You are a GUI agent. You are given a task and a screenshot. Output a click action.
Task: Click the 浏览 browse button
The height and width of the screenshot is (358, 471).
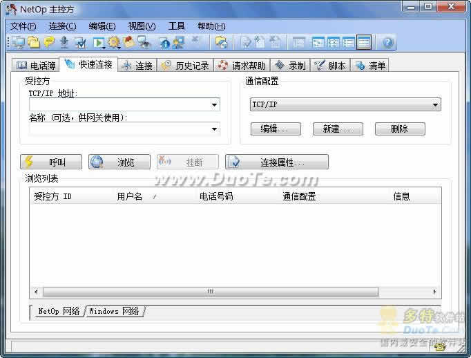click(119, 162)
